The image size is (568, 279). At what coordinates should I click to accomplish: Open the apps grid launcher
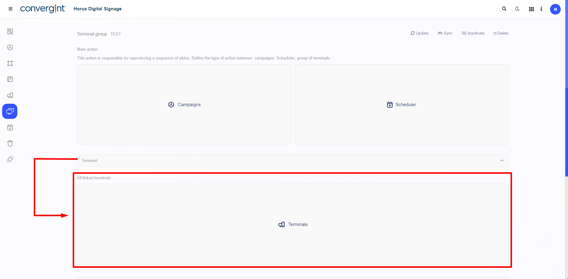pos(531,9)
